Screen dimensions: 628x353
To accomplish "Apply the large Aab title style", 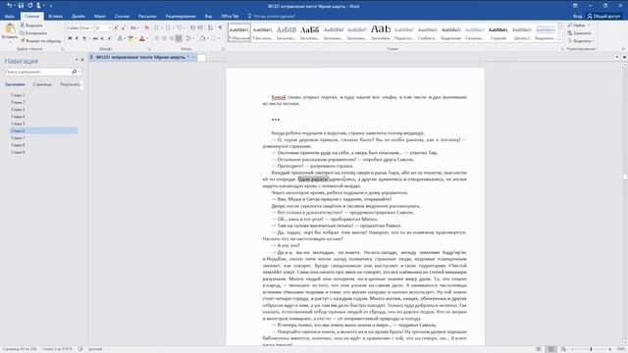I will (381, 32).
